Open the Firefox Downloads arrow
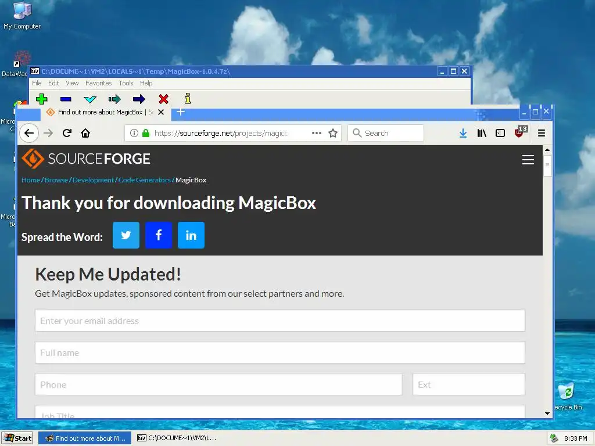Viewport: 595px width, 446px height. [x=463, y=133]
